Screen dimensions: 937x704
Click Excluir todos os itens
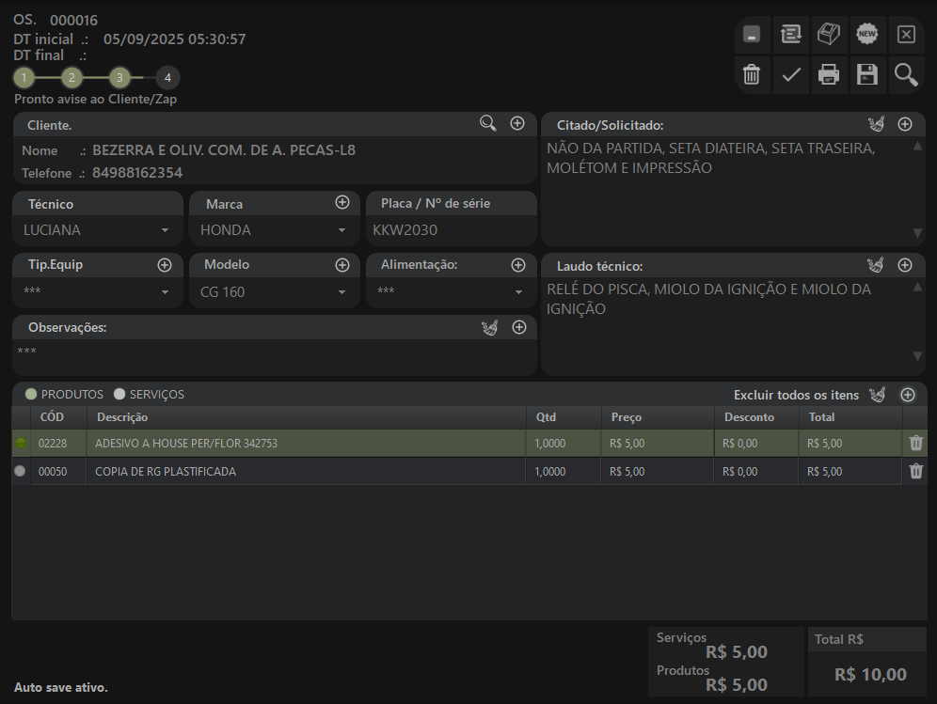click(x=796, y=395)
